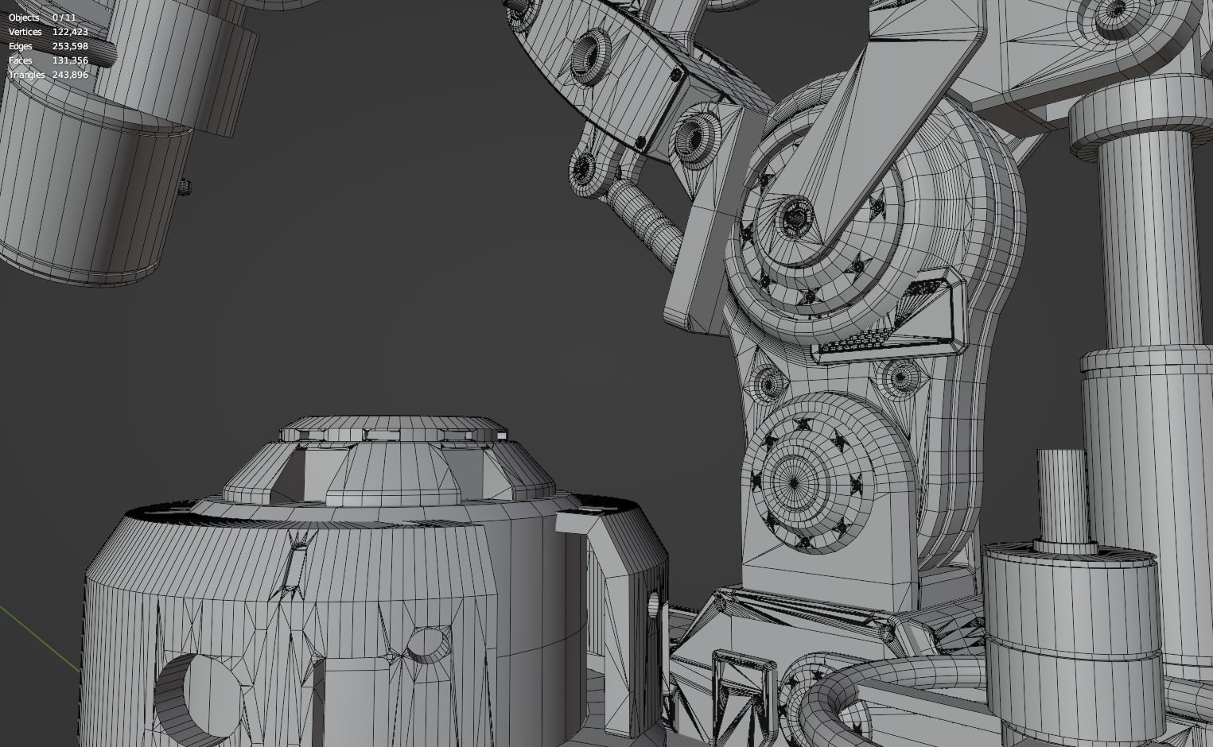Click the "Objects" statistics label
The width and height of the screenshot is (1213, 747).
click(24, 17)
